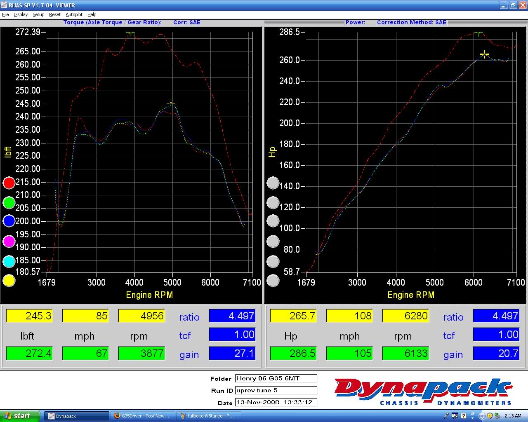Toggle the cyan run button on torque graph
This screenshot has height=422, width=528.
[9, 261]
